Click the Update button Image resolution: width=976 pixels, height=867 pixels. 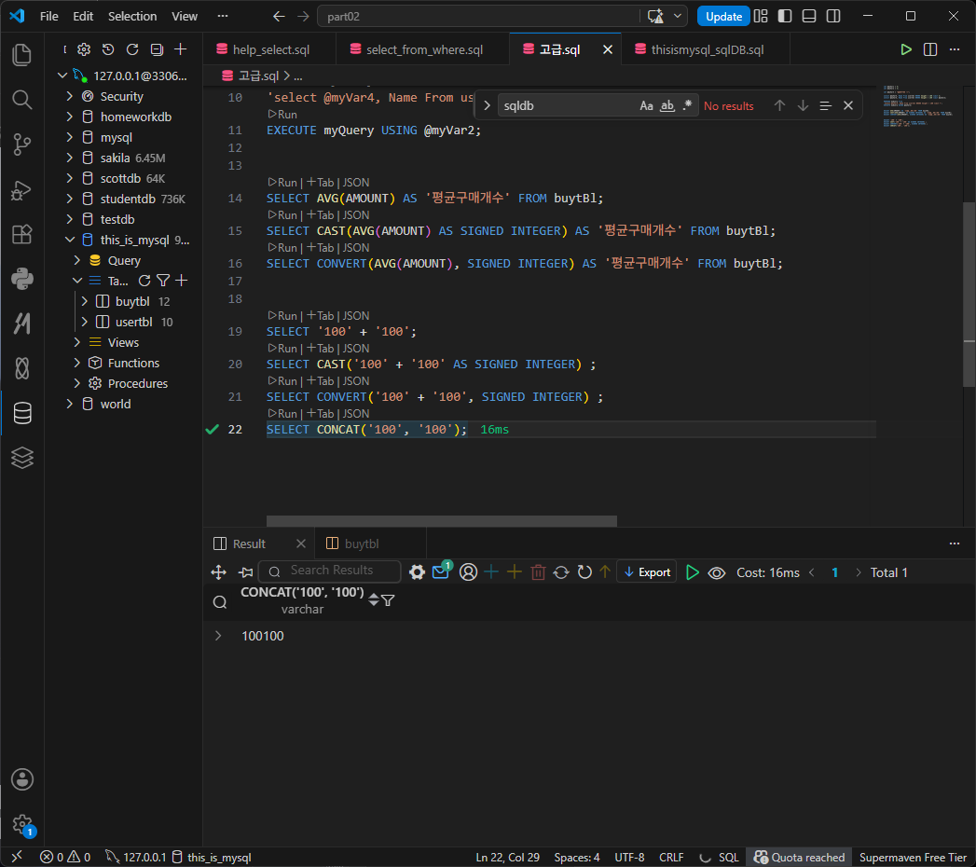tap(723, 16)
